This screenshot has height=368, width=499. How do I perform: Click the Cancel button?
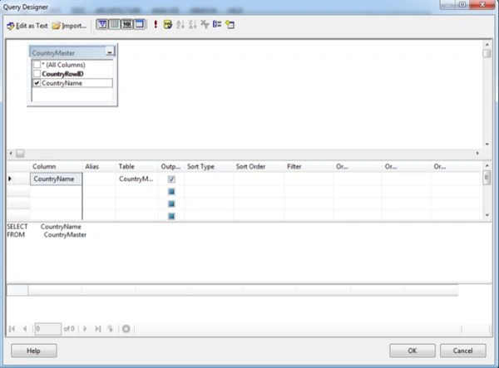coord(462,351)
